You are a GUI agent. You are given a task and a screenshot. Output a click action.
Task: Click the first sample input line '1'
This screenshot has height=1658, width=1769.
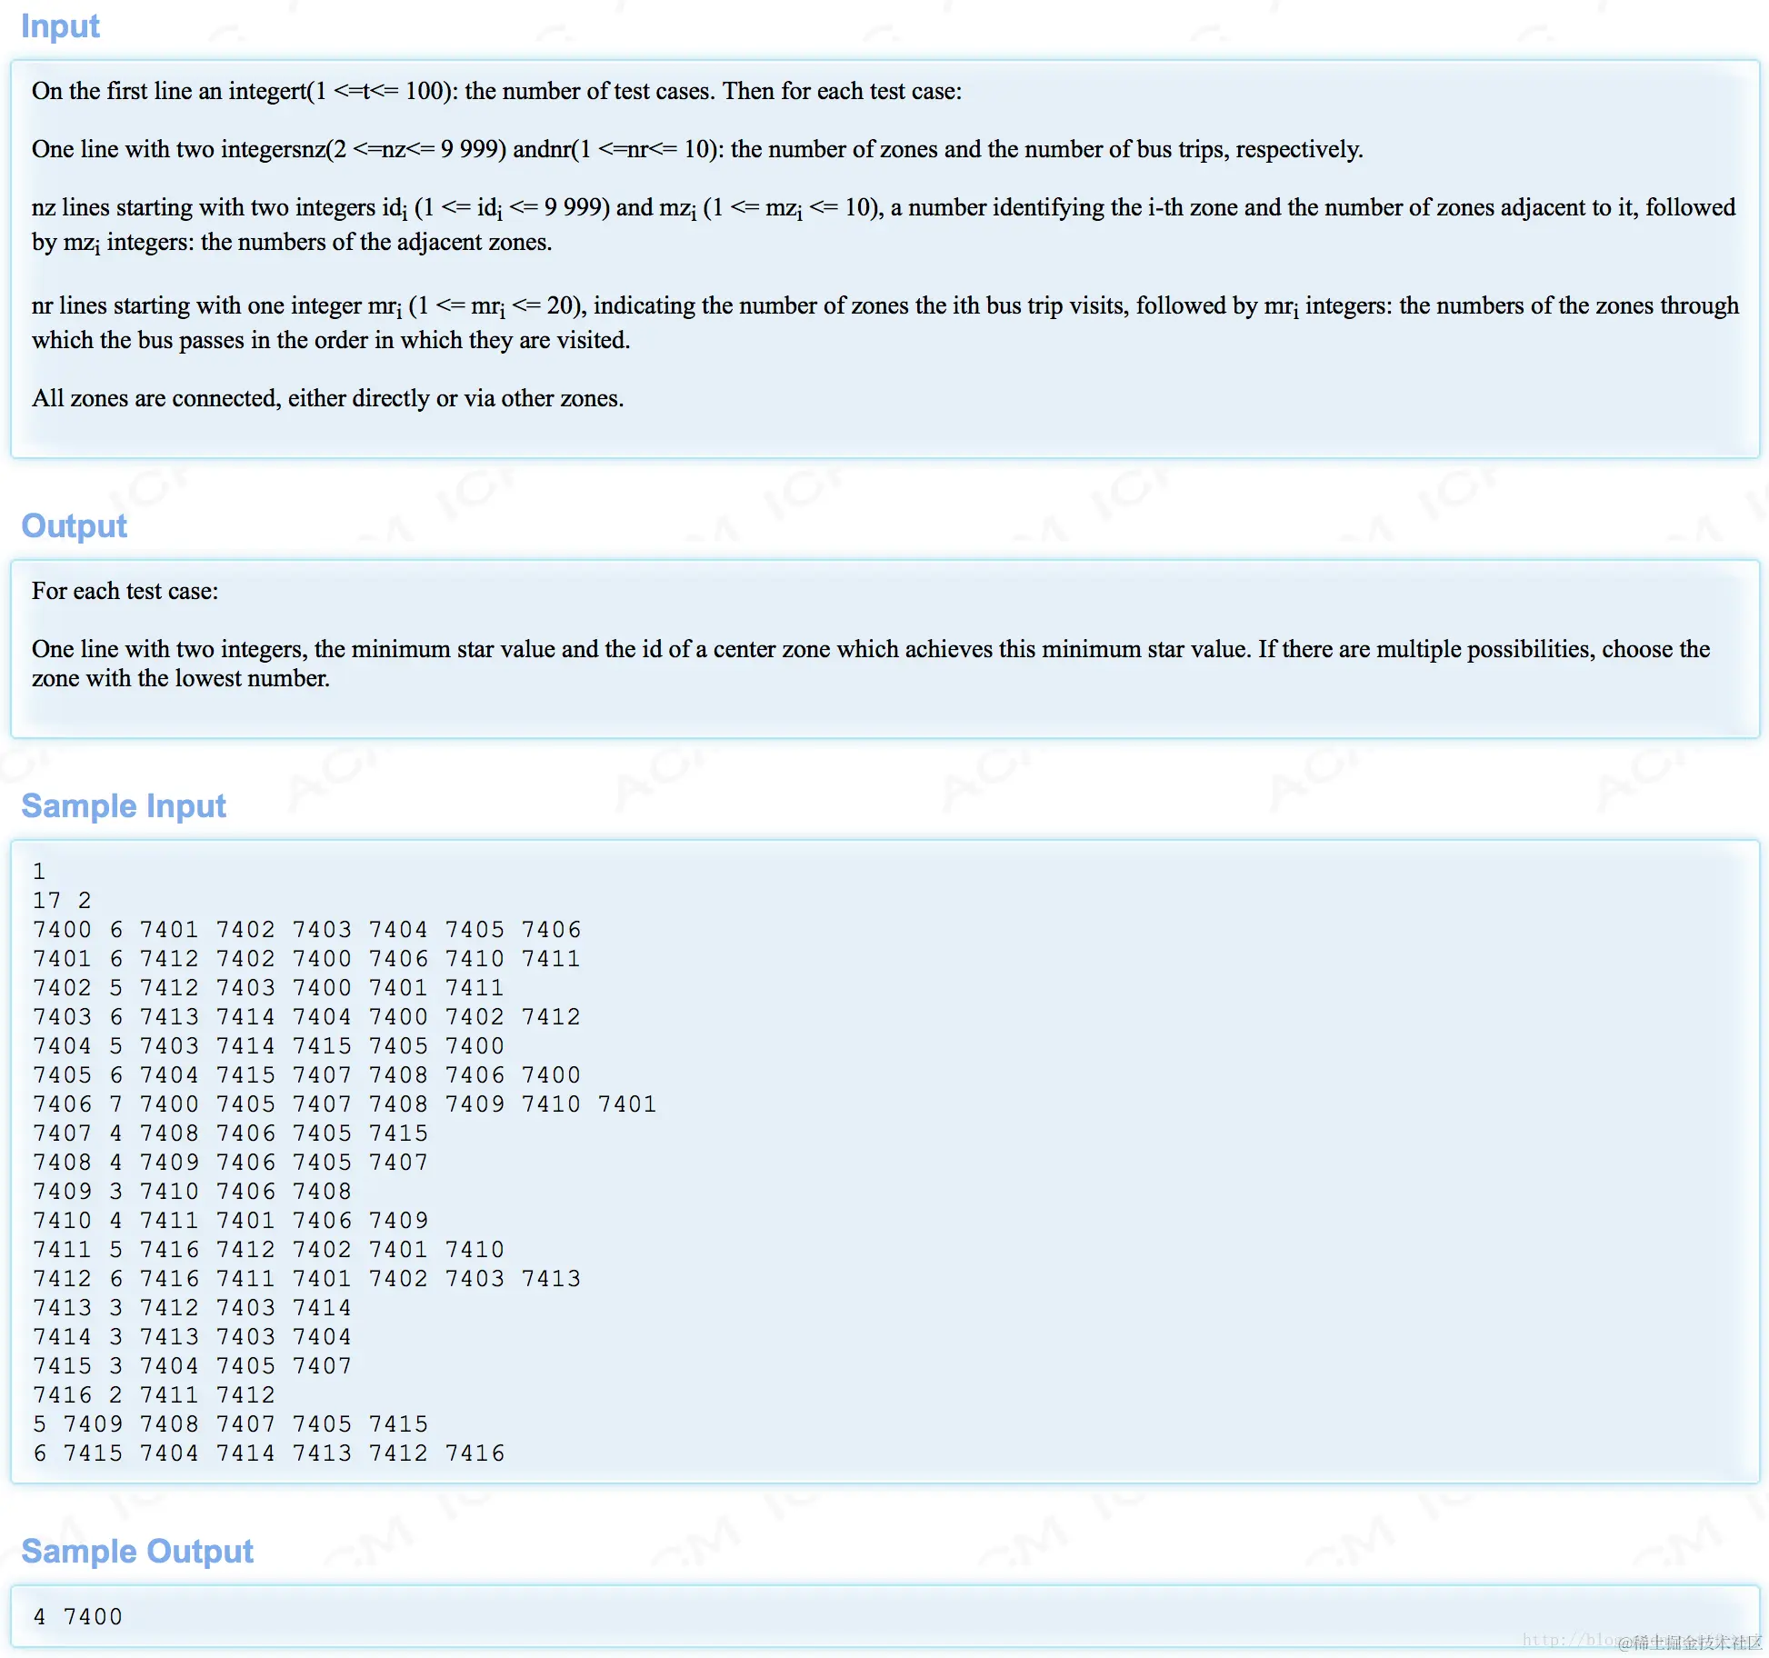pos(39,872)
